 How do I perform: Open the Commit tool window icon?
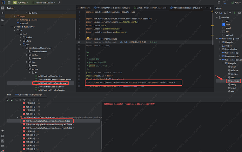click(2, 13)
